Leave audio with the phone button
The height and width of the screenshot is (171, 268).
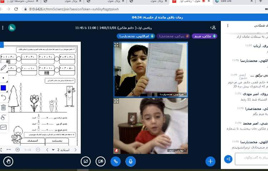coord(115,161)
